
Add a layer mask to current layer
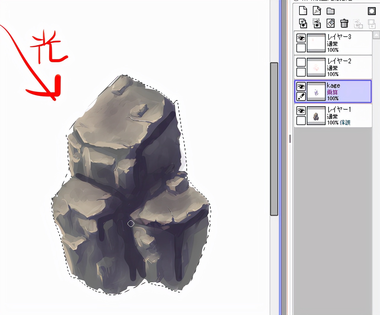point(371,11)
